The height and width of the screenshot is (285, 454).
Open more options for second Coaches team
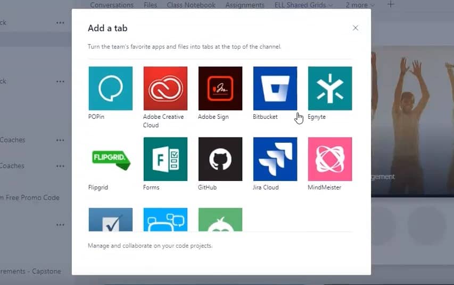[x=60, y=166]
